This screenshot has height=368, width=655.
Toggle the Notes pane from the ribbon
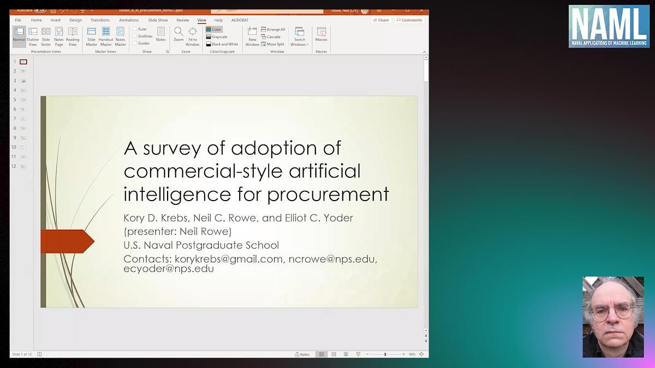coord(160,35)
